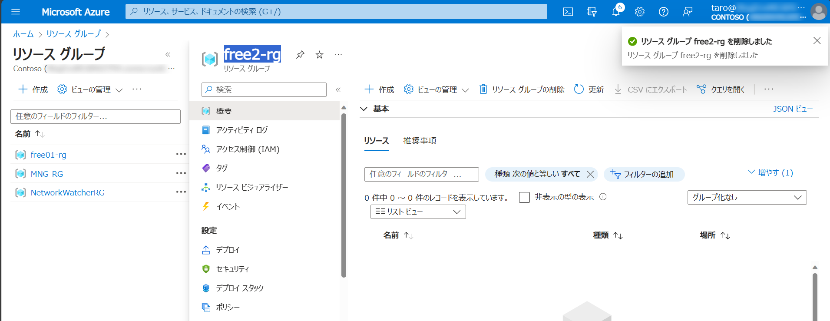The height and width of the screenshot is (321, 830).
Task: Select the リソース tab
Action: (376, 140)
